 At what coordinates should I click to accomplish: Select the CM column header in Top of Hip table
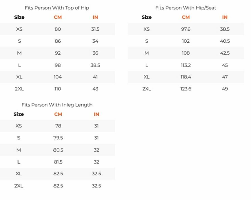(58, 17)
